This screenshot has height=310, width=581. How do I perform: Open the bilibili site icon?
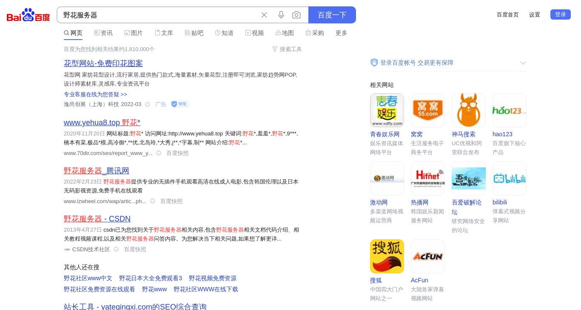coord(510,178)
